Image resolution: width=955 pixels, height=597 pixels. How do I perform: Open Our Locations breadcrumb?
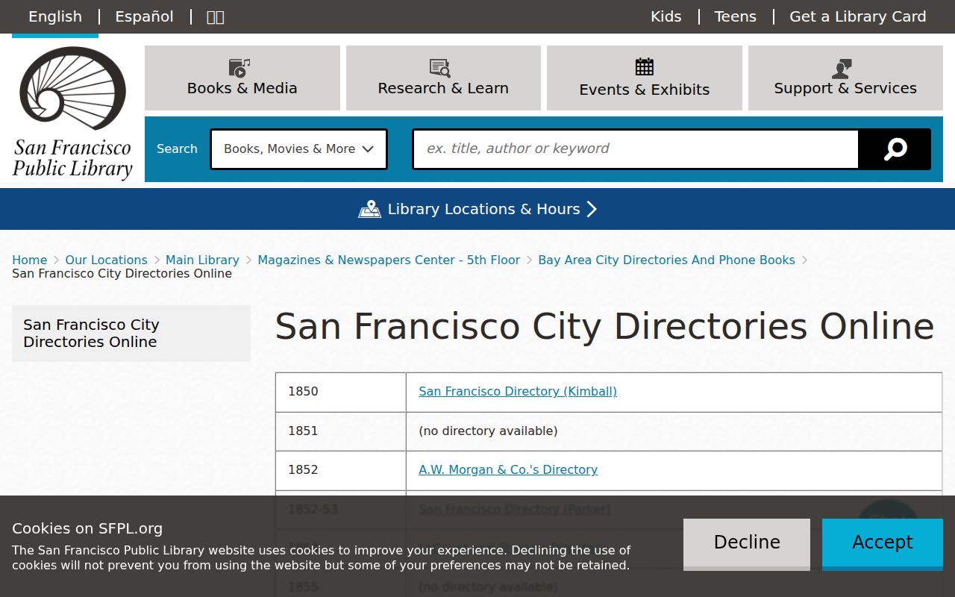(106, 260)
